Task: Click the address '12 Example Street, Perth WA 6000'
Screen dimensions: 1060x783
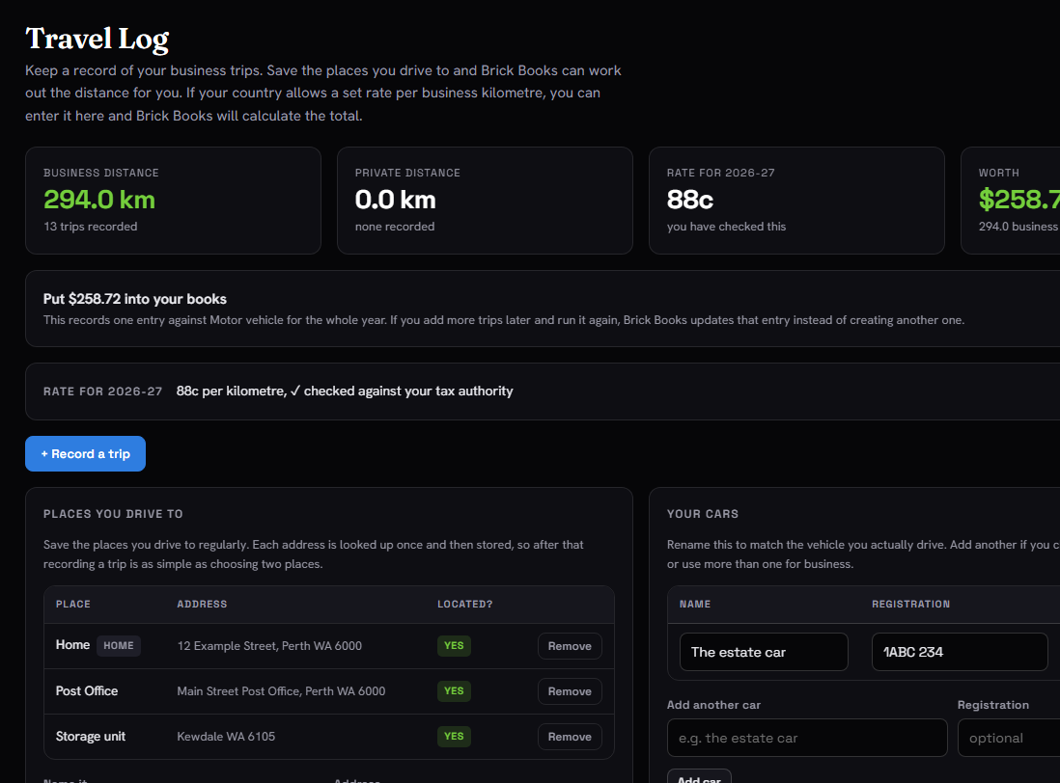Action: (269, 646)
